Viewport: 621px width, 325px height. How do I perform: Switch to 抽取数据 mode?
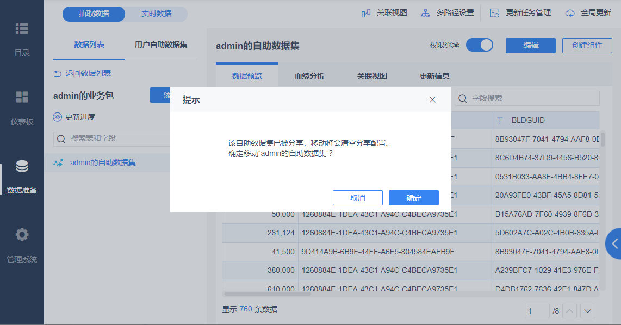tap(94, 14)
